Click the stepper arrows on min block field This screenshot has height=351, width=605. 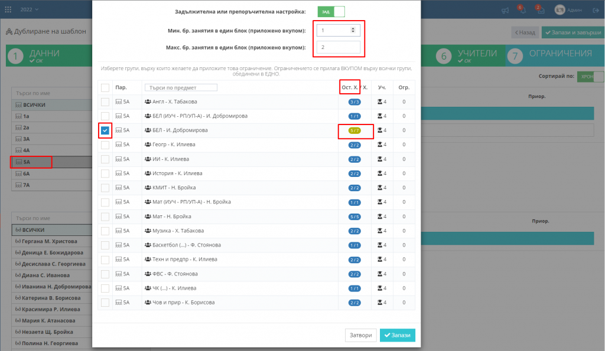coord(353,30)
